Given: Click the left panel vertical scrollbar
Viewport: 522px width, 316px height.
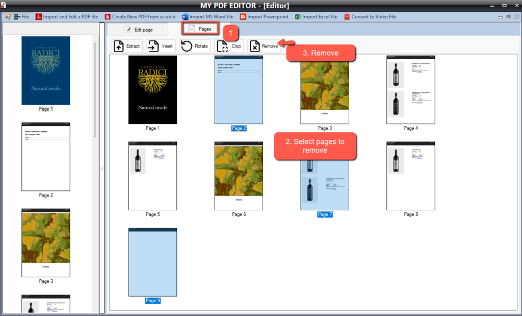Looking at the screenshot, I should [95, 92].
